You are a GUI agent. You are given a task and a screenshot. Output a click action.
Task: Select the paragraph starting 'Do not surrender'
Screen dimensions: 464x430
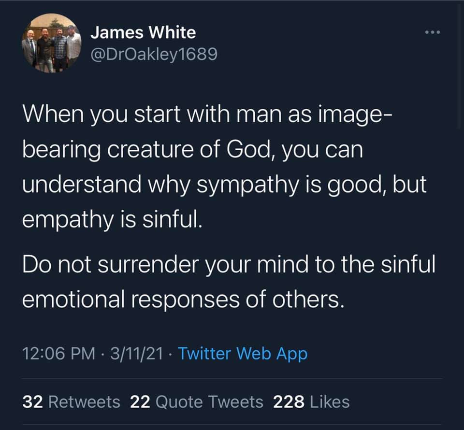229,281
